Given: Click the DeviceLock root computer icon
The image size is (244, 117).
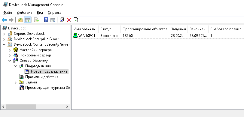Looking at the screenshot, I should [x=4, y=28].
